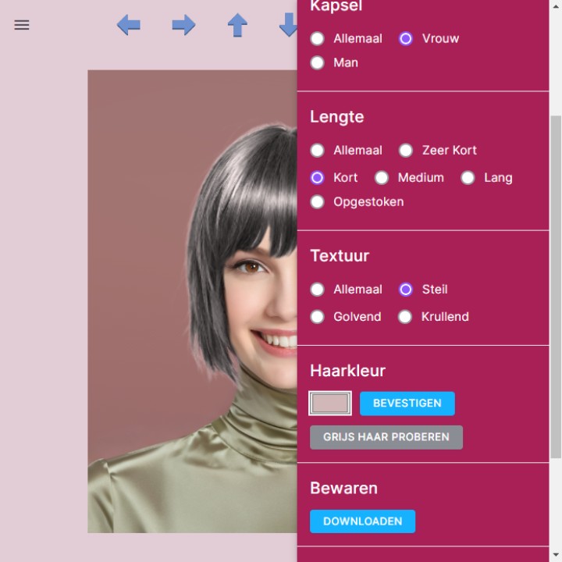Click the panel vertical scrollbar thumb
The height and width of the screenshot is (562, 562).
[x=556, y=286]
